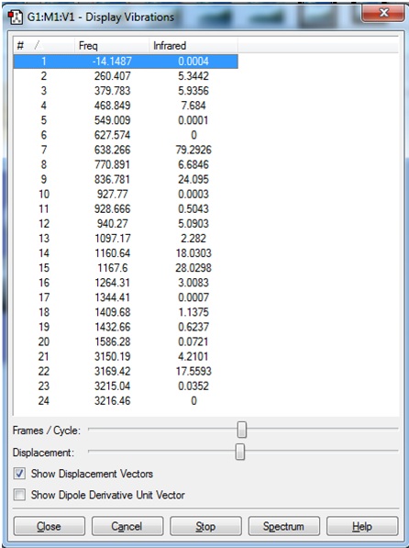
Task: Select mode 10 with frequency 927.77
Action: (126, 194)
